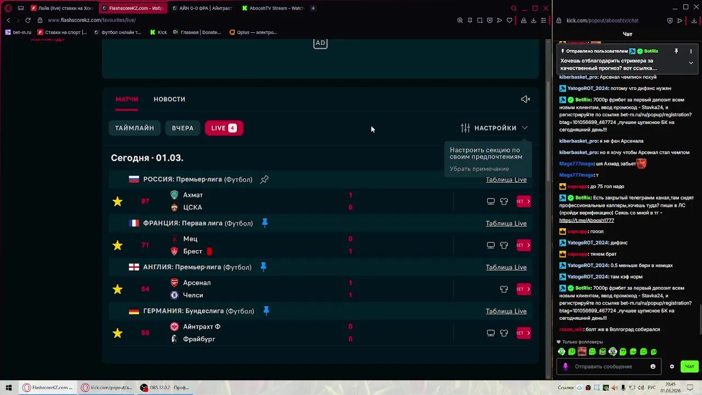Mute sound notifications with speaker icon

click(x=525, y=99)
